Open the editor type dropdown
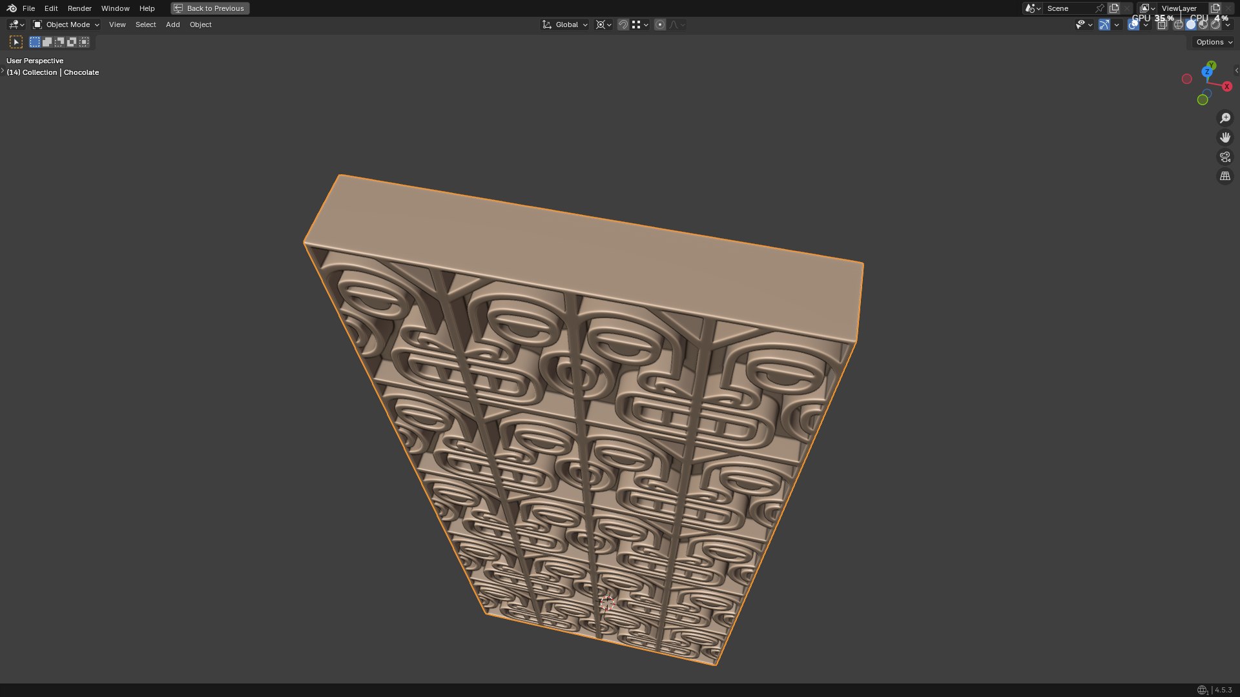 point(16,25)
